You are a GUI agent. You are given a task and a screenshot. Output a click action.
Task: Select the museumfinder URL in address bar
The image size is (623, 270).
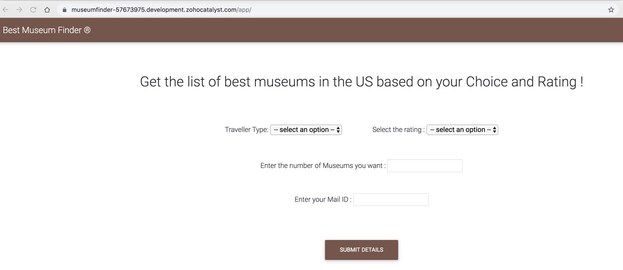(161, 10)
